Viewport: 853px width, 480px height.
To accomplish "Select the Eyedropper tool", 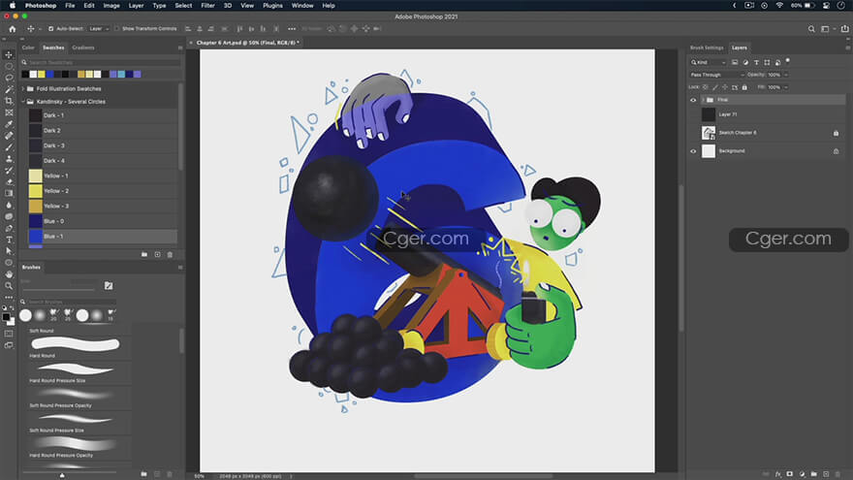I will point(9,124).
